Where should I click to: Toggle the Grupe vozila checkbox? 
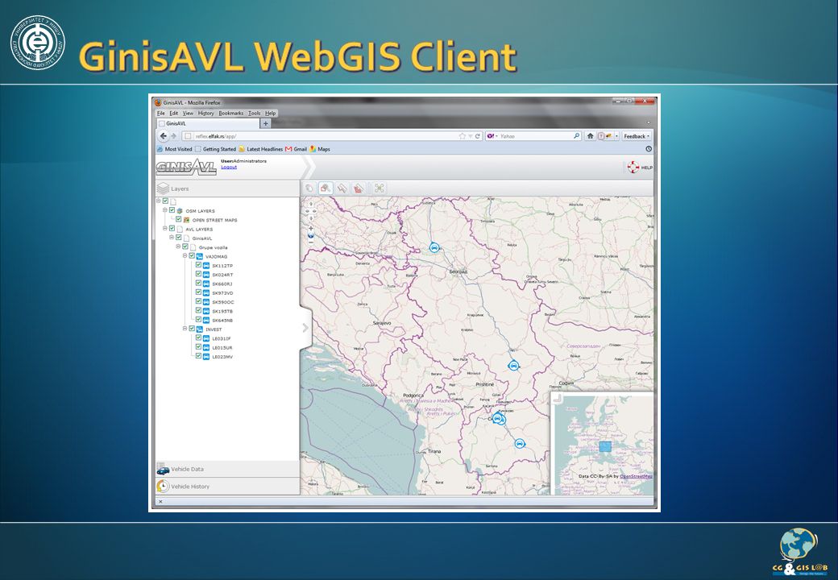[185, 246]
